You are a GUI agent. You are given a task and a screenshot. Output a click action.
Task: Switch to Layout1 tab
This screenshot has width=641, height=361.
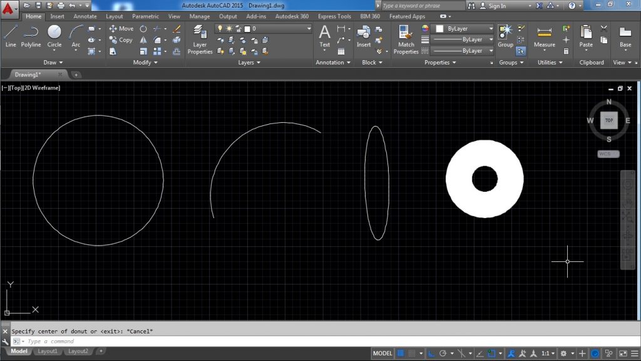(48, 351)
